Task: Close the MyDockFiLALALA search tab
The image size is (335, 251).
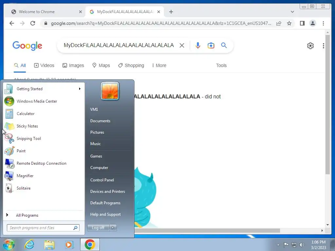Action: 159,12
